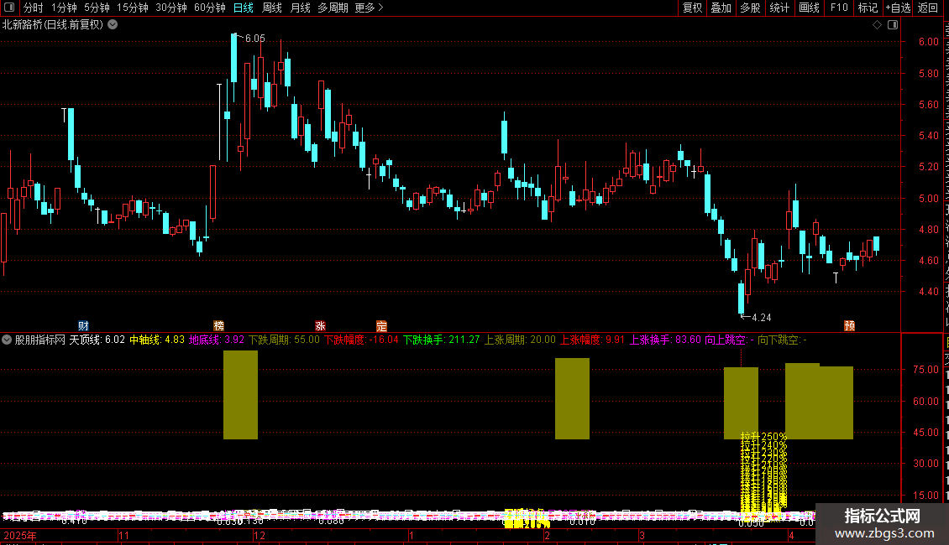The height and width of the screenshot is (545, 949).
Task: Click the 天顶线: 6.02 value
Action: tap(97, 340)
